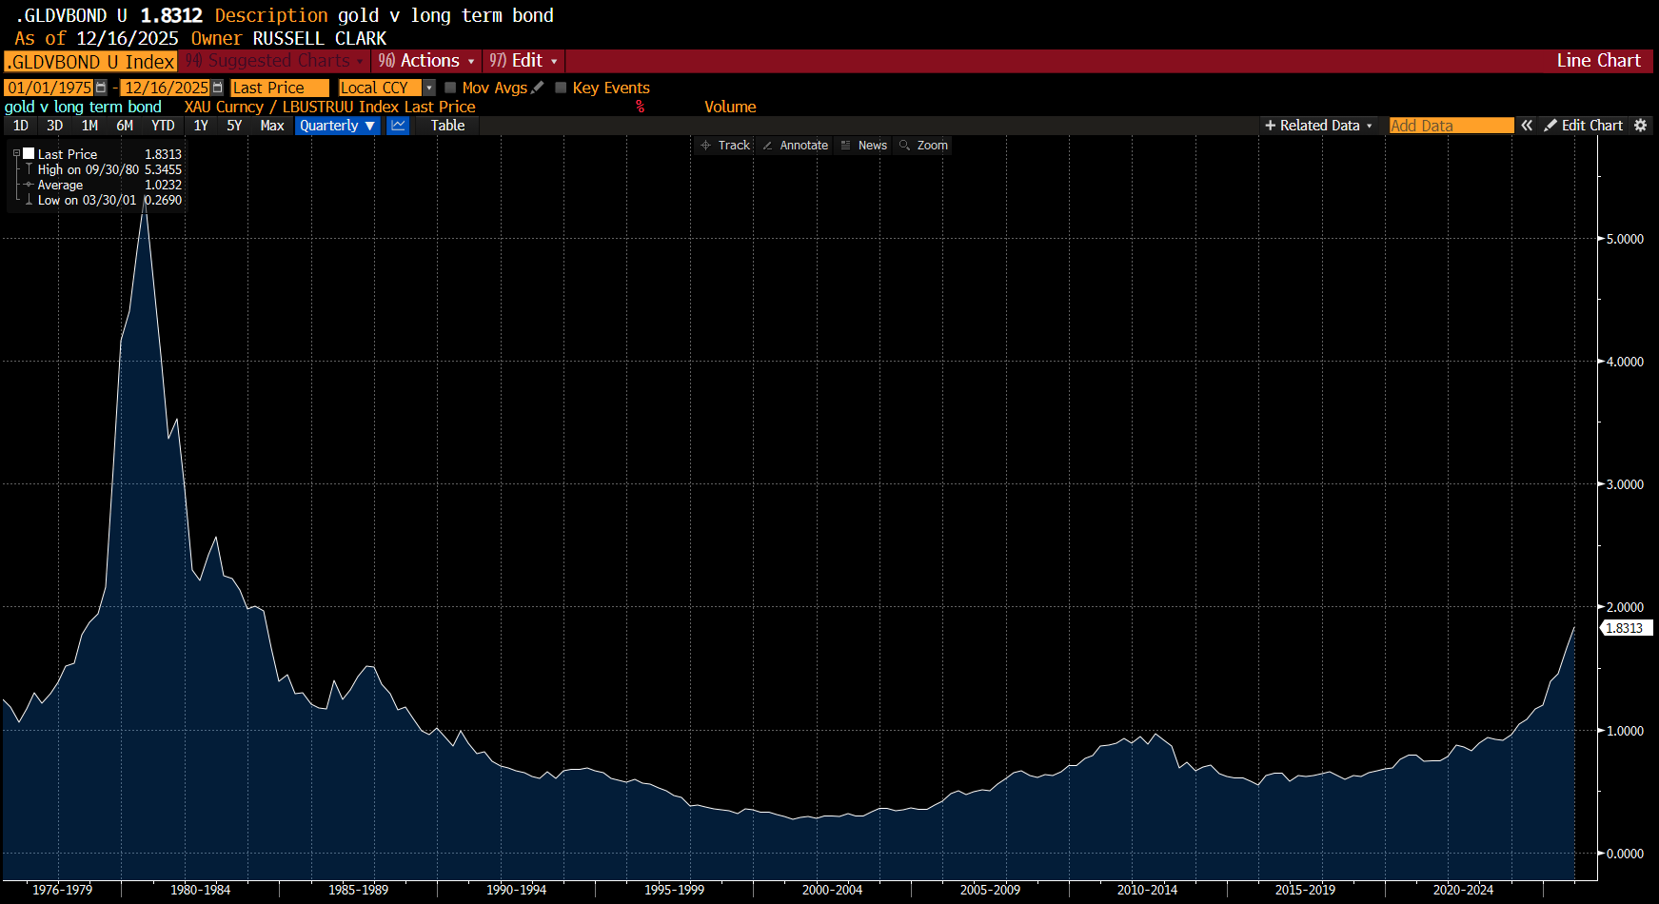
Task: Click the white Last Price color swatch
Action: point(29,153)
